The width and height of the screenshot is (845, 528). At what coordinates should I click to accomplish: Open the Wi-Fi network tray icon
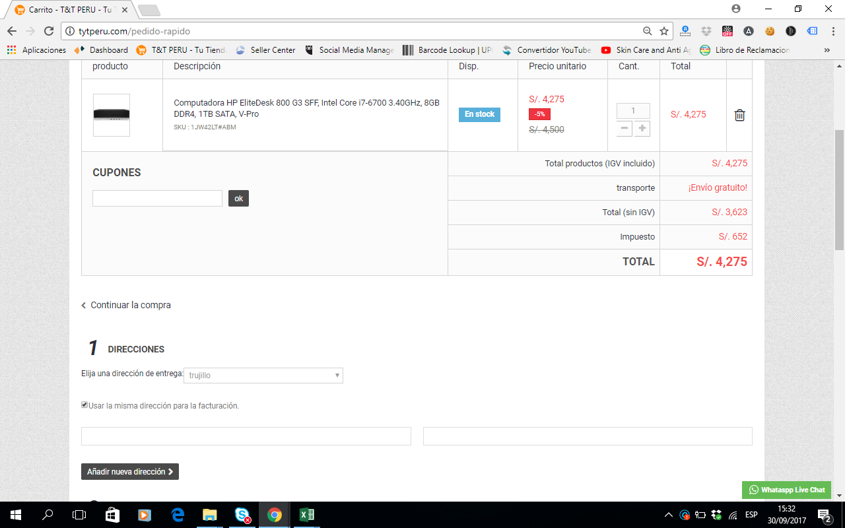pyautogui.click(x=733, y=515)
